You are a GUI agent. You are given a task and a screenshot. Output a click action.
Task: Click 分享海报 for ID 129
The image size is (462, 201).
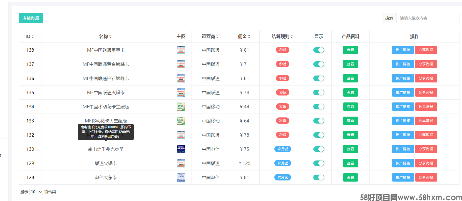coord(426,163)
